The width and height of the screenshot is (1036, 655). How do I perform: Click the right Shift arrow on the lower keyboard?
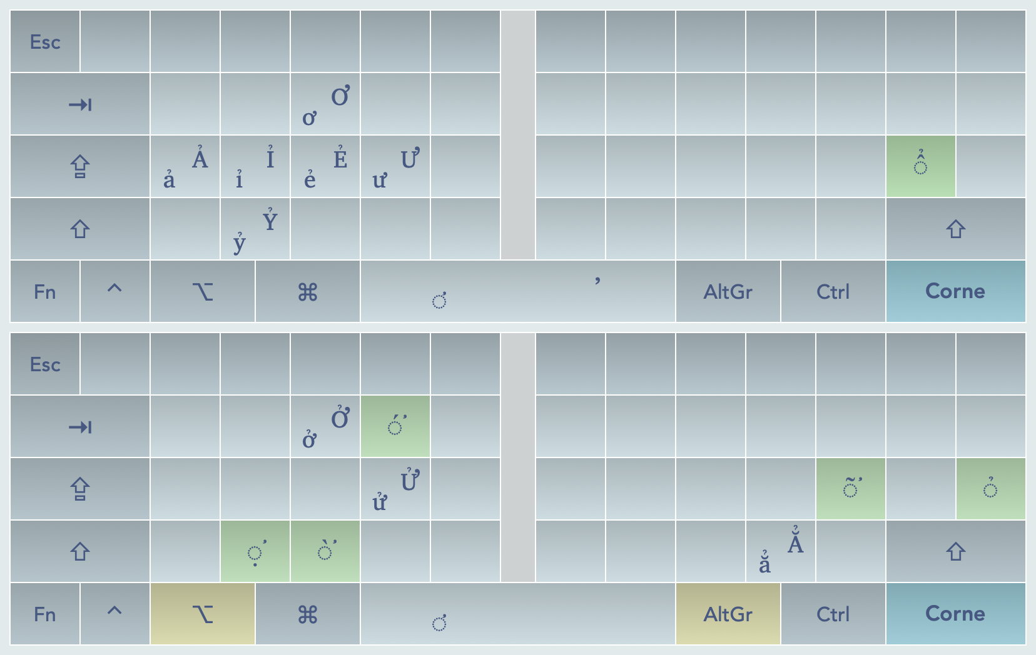click(x=955, y=551)
